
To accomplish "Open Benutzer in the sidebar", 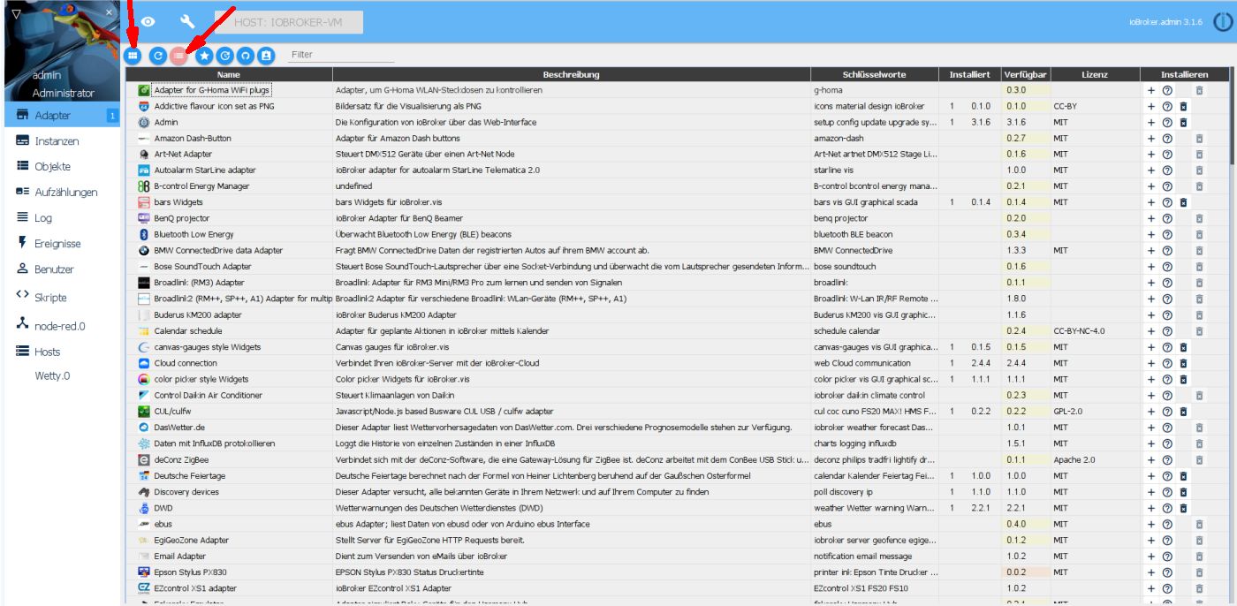I will pos(62,269).
